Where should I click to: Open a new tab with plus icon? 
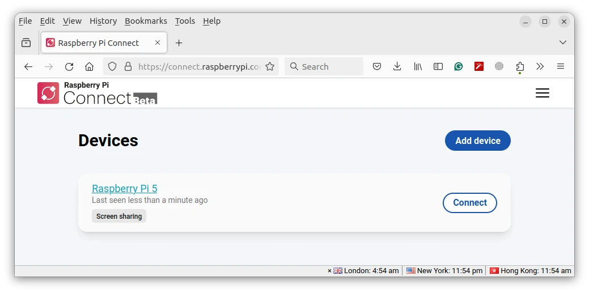point(179,43)
